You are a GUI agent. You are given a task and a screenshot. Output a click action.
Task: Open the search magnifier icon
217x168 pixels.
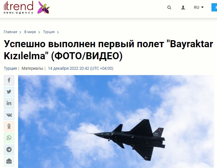point(169,7)
